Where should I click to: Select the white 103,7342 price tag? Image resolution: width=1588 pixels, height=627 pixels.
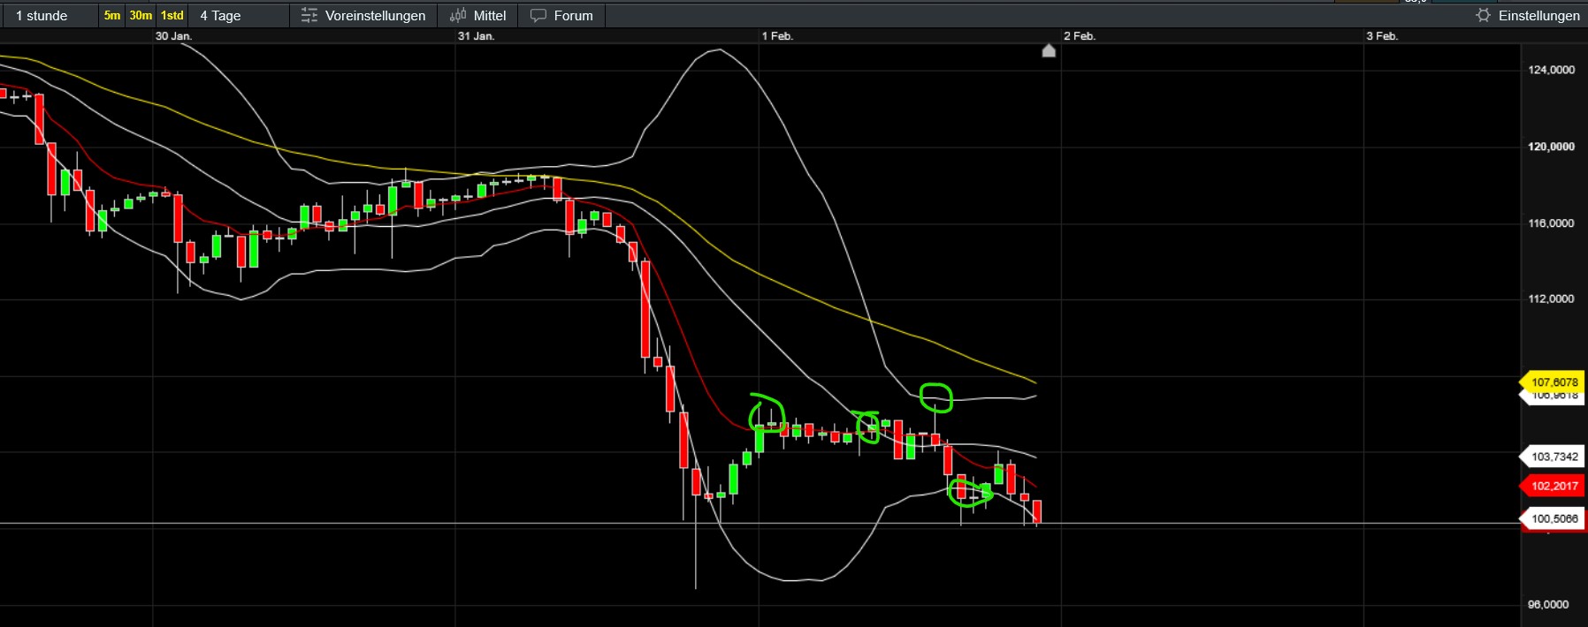pos(1554,457)
